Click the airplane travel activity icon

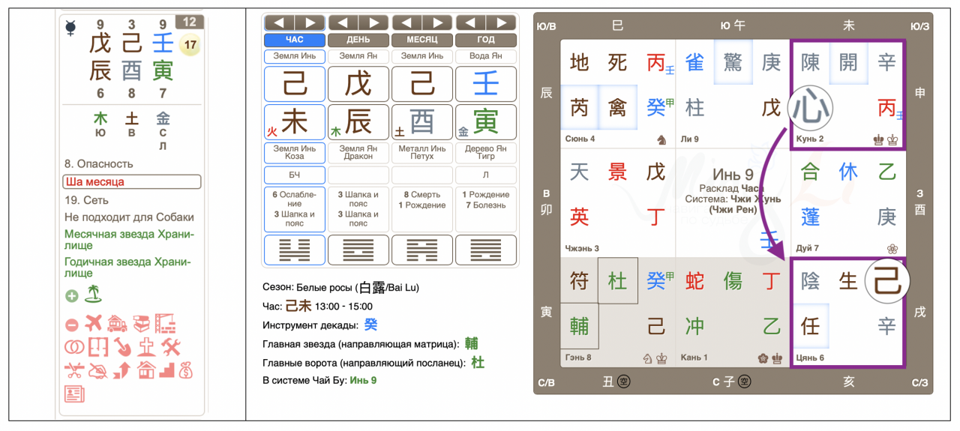94,325
